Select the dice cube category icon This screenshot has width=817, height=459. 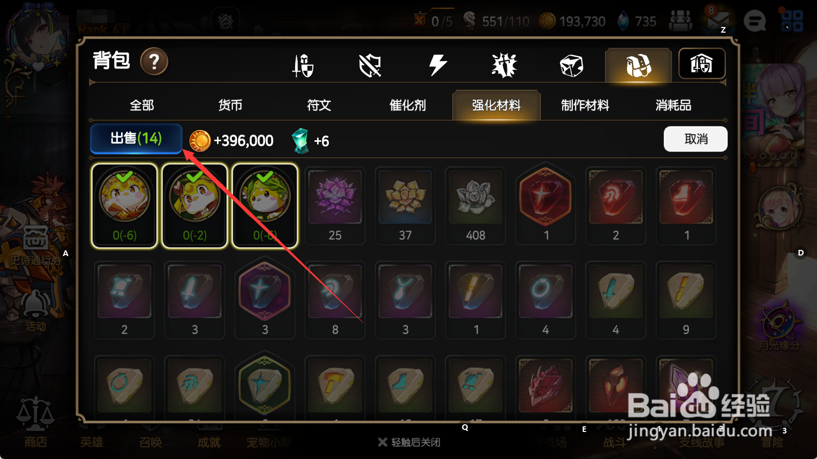click(x=571, y=66)
